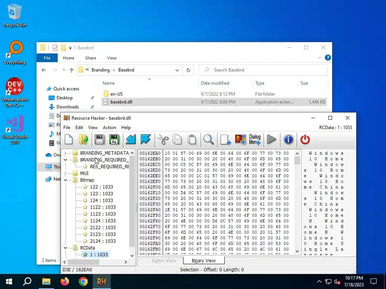Click the Cut scissors icon

[x=163, y=139]
